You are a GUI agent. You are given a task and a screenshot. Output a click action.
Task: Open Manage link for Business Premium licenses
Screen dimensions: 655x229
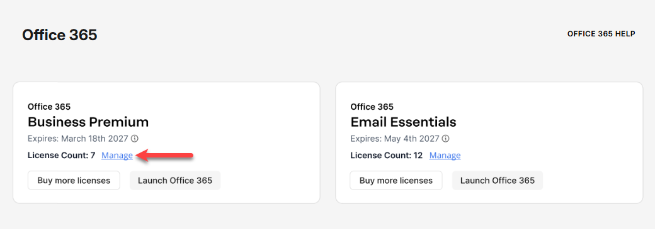[x=117, y=156]
